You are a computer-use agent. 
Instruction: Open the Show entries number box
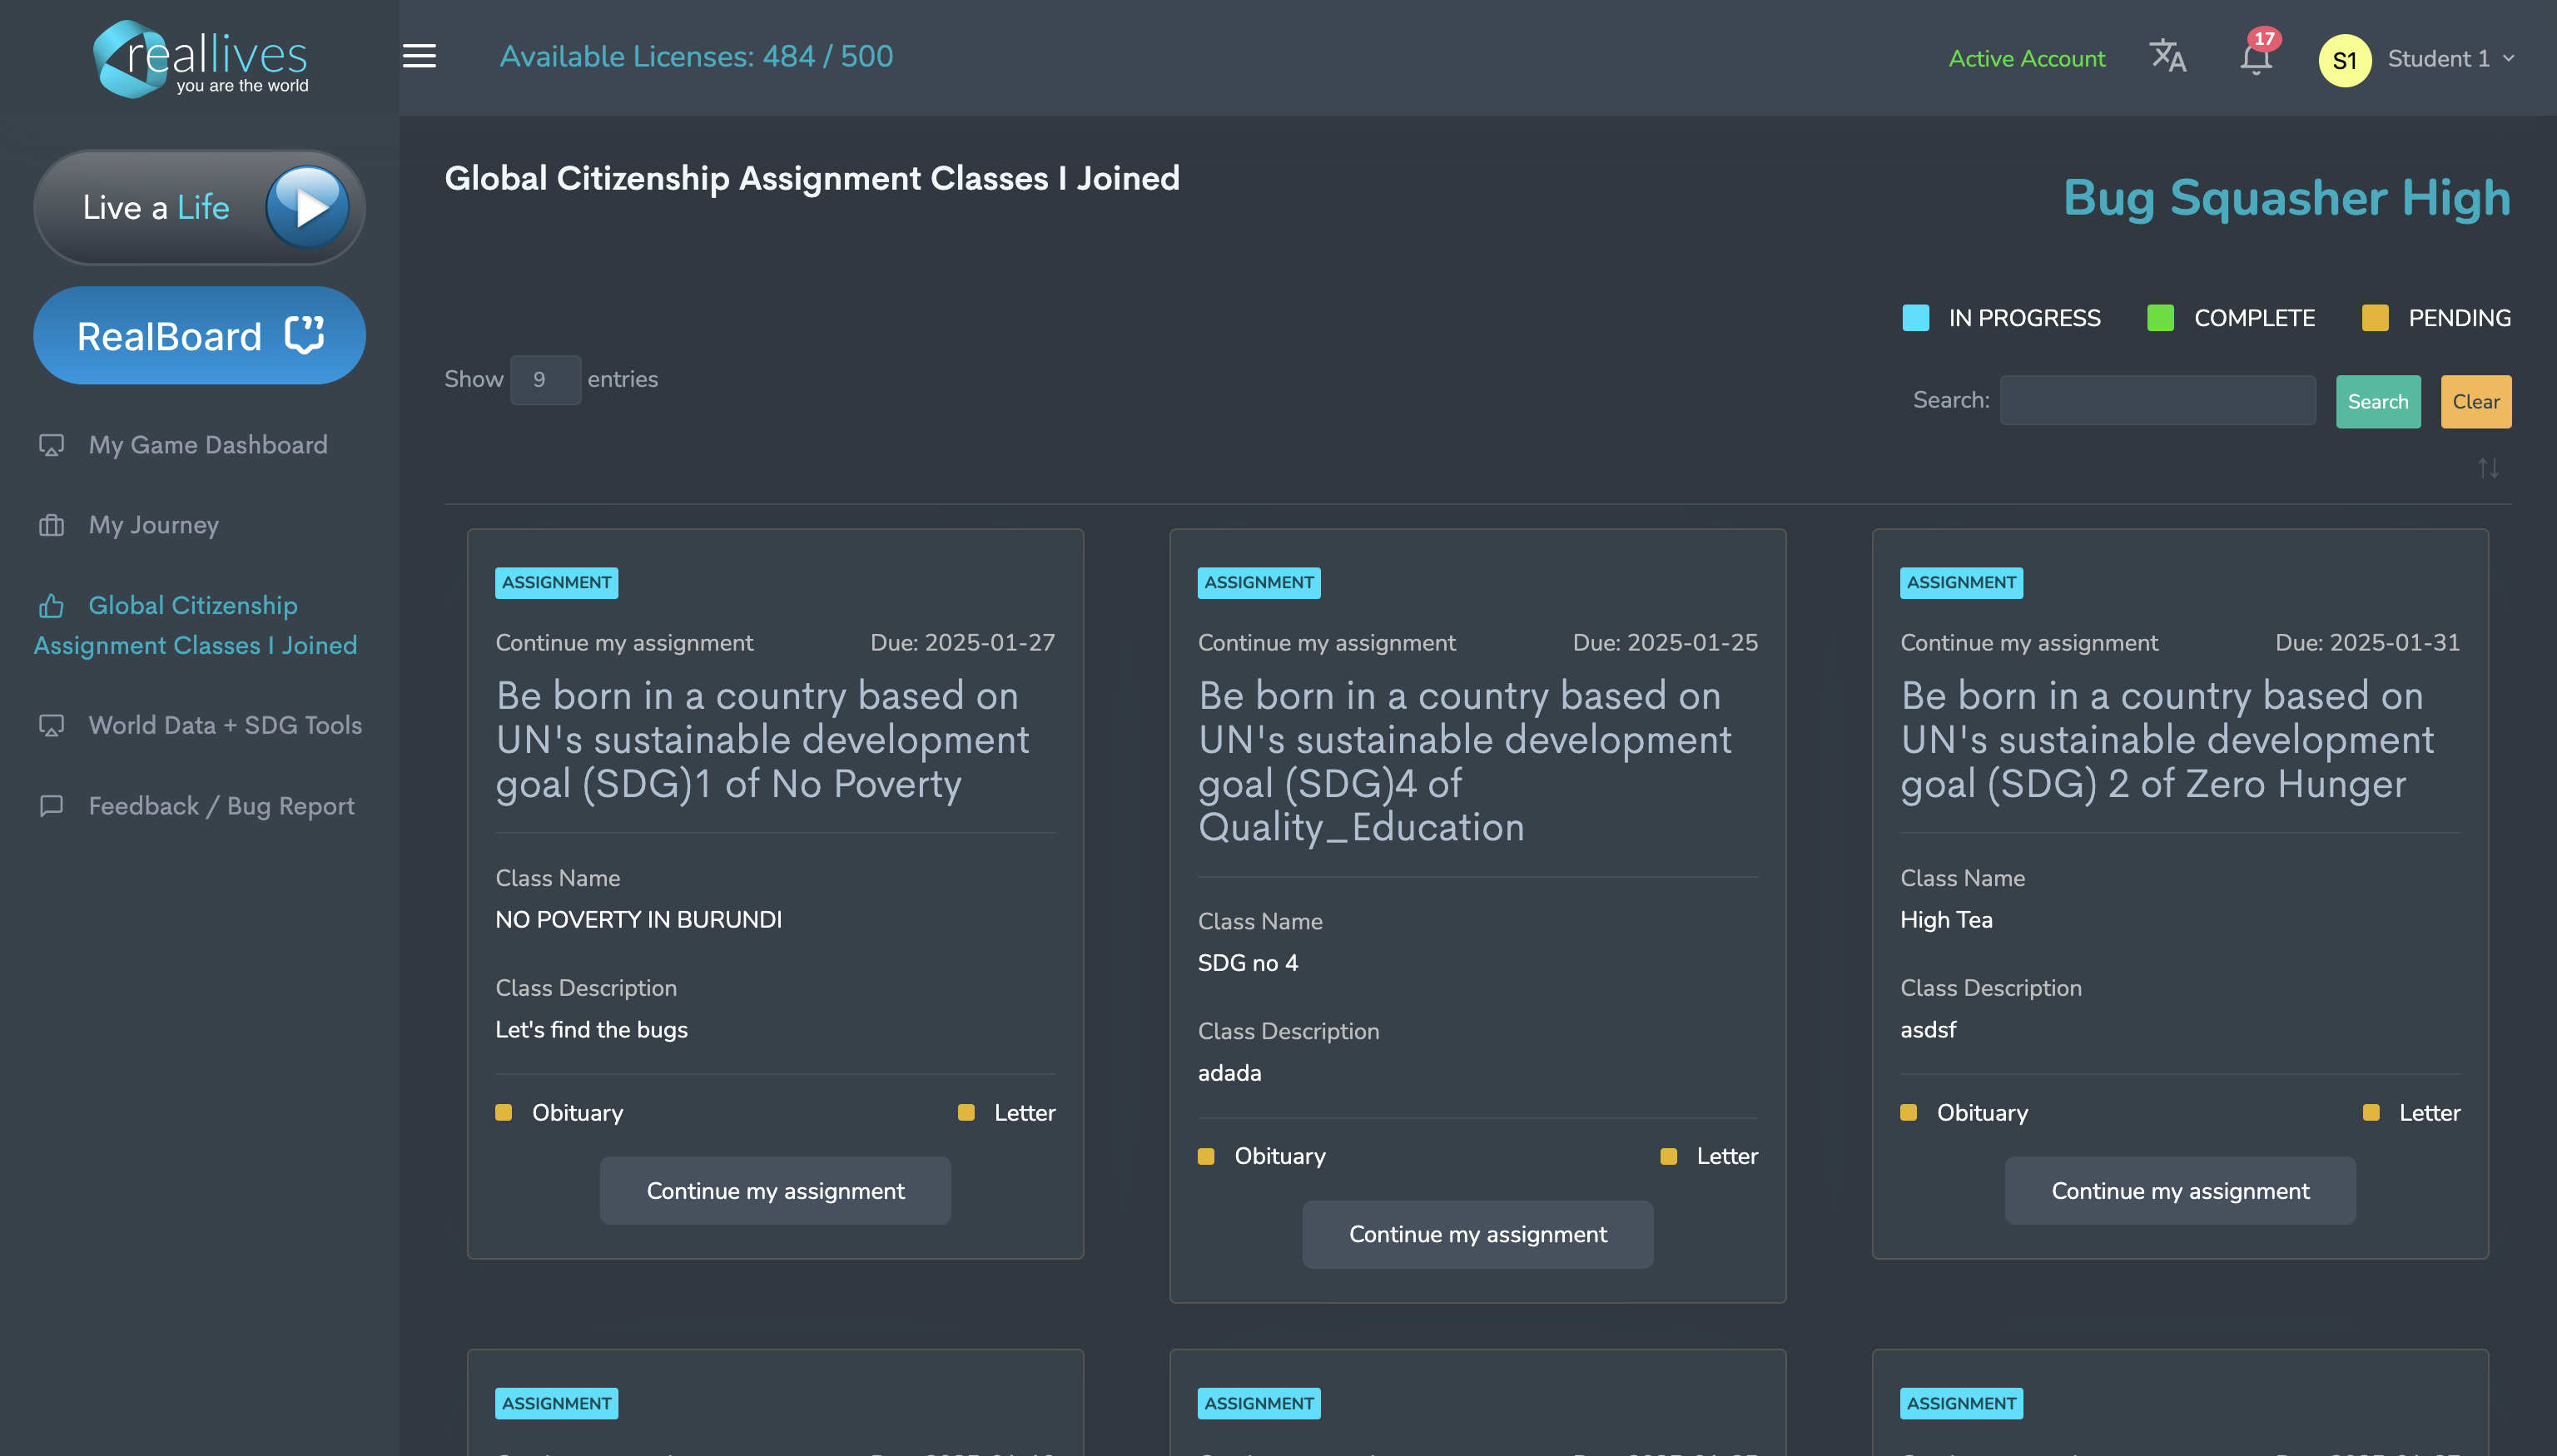[545, 380]
